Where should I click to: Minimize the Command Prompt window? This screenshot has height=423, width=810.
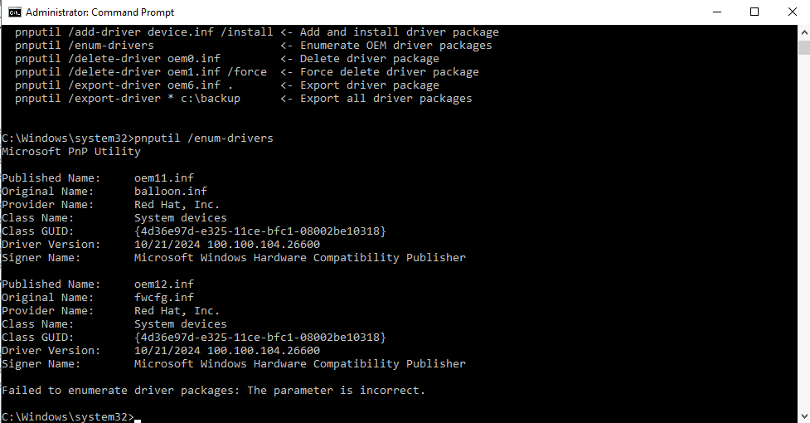tap(715, 12)
